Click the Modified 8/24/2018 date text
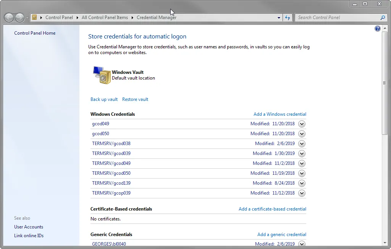Screen dimensions: 391x249 point(273,183)
